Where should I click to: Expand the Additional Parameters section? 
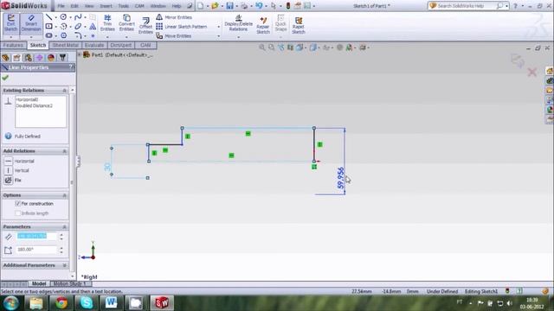pyautogui.click(x=64, y=265)
